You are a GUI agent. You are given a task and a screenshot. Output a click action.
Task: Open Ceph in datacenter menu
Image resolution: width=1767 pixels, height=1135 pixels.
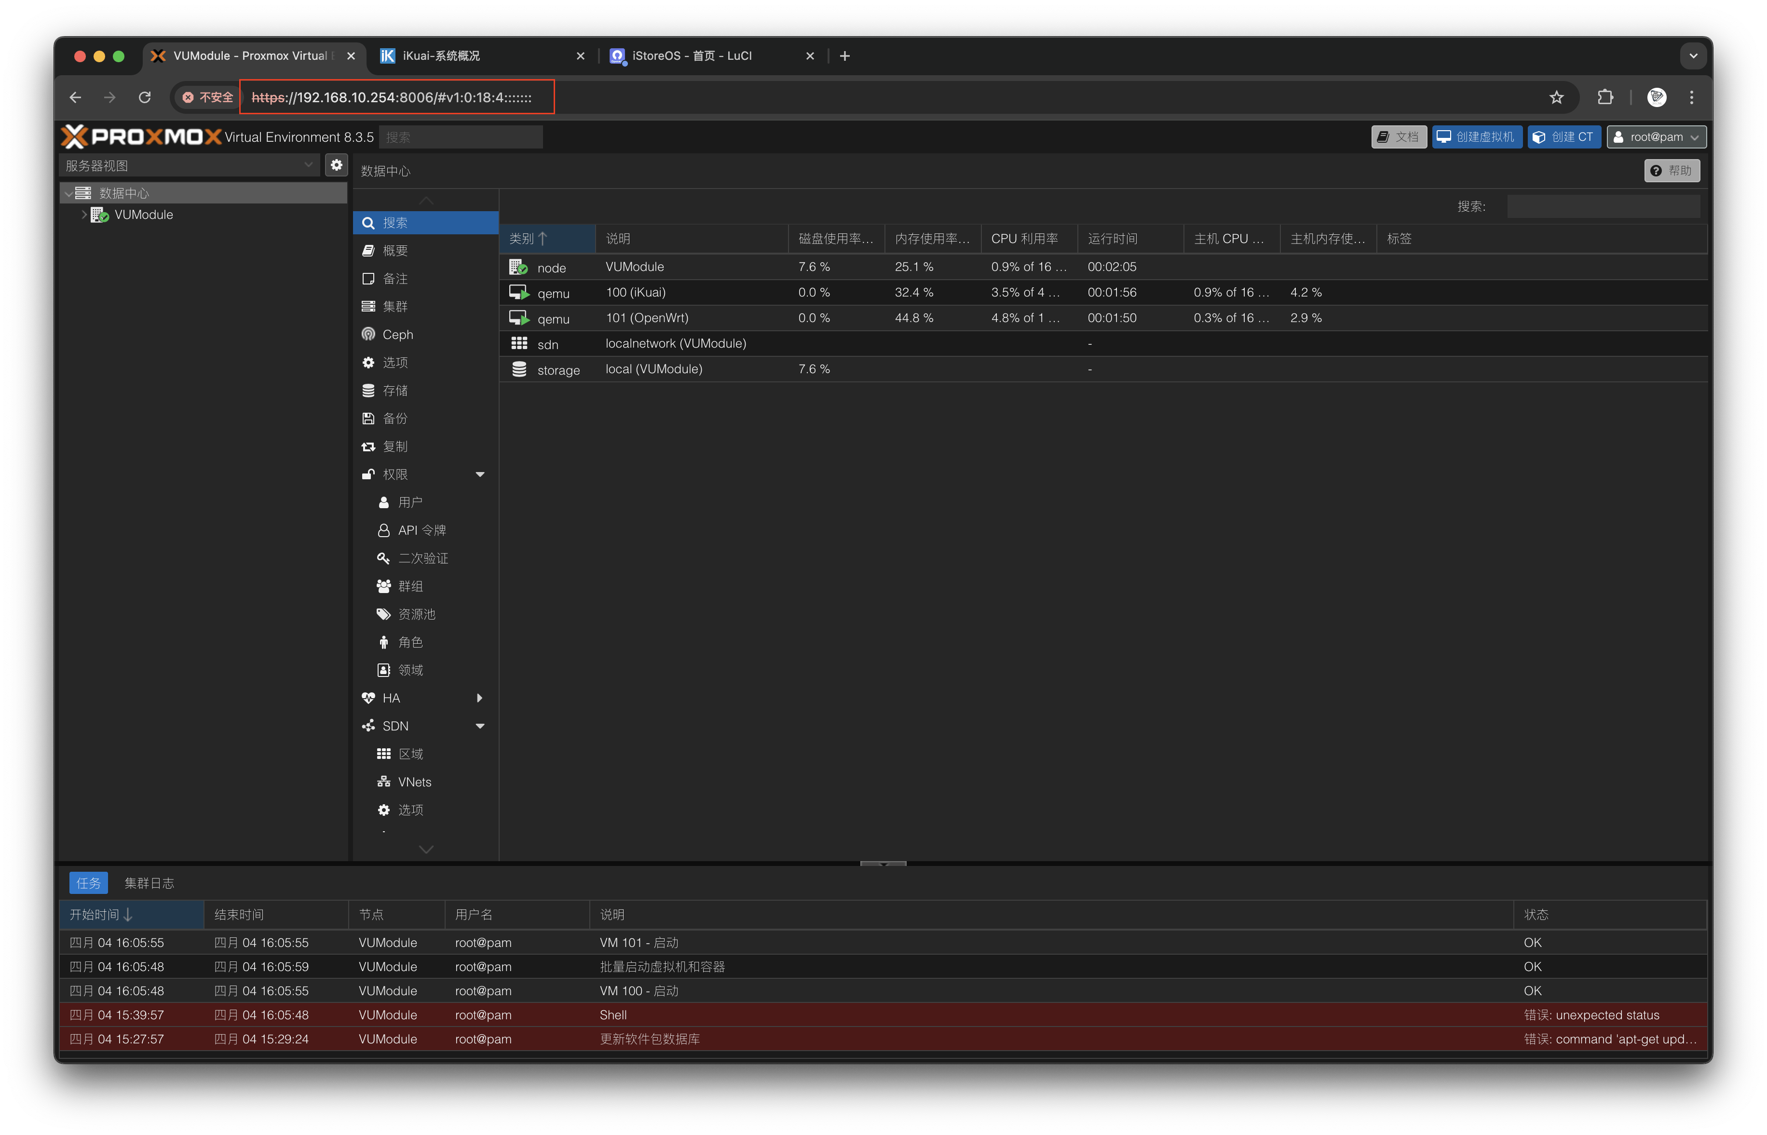pos(397,335)
